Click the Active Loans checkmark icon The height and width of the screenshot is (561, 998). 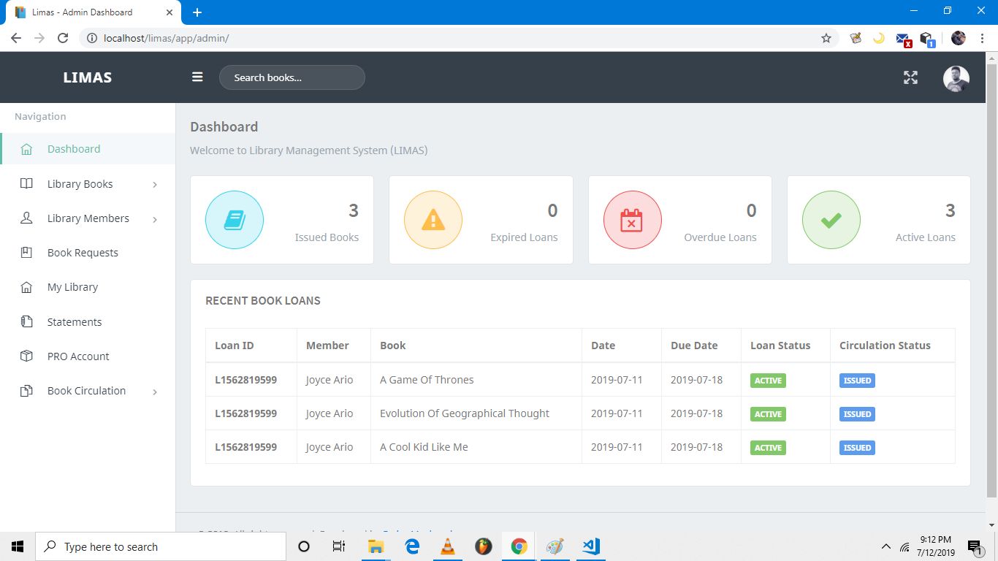[x=831, y=220]
